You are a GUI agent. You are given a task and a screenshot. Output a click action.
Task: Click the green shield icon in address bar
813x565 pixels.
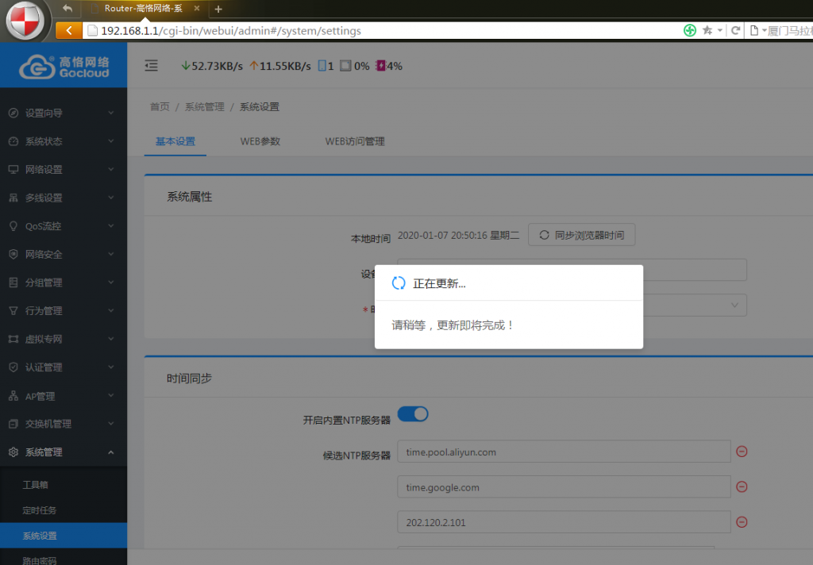click(x=690, y=31)
